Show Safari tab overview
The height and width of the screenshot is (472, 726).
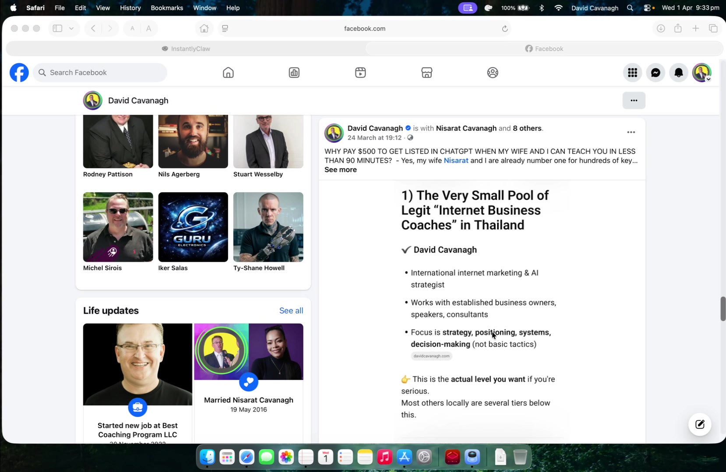point(713,28)
